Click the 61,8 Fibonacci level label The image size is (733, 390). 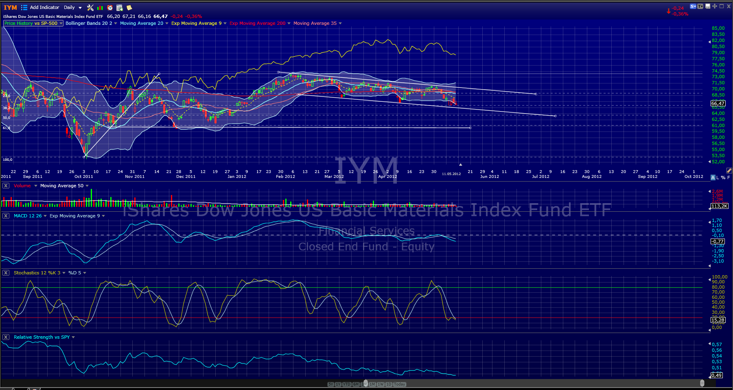(7, 128)
